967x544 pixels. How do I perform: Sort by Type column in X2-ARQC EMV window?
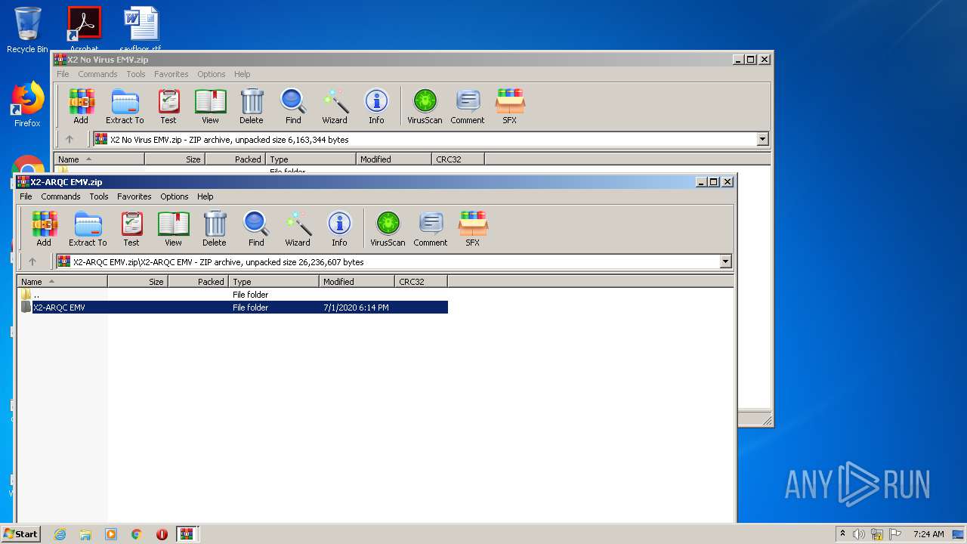click(273, 282)
